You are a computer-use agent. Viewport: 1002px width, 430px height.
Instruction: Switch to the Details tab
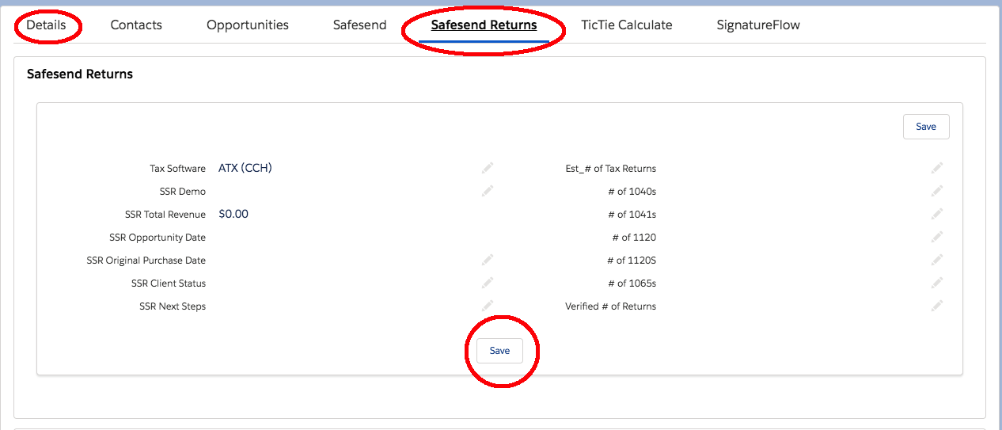click(x=46, y=25)
